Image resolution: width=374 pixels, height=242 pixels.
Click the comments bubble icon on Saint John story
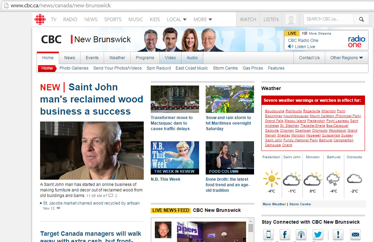(x=111, y=196)
